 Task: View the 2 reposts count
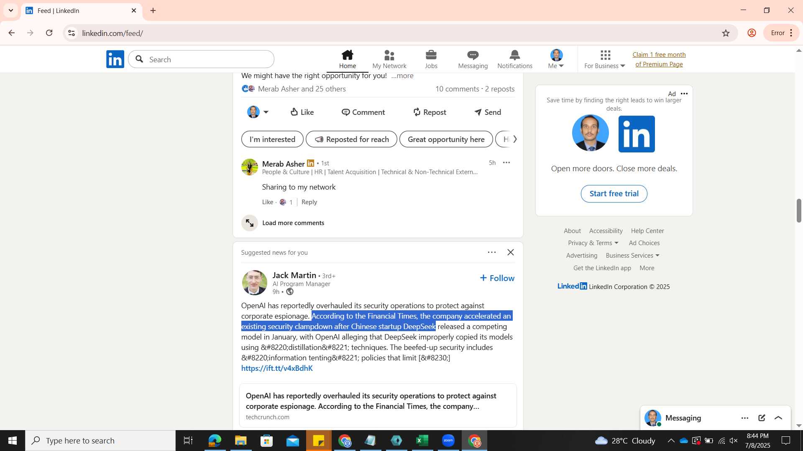click(500, 89)
